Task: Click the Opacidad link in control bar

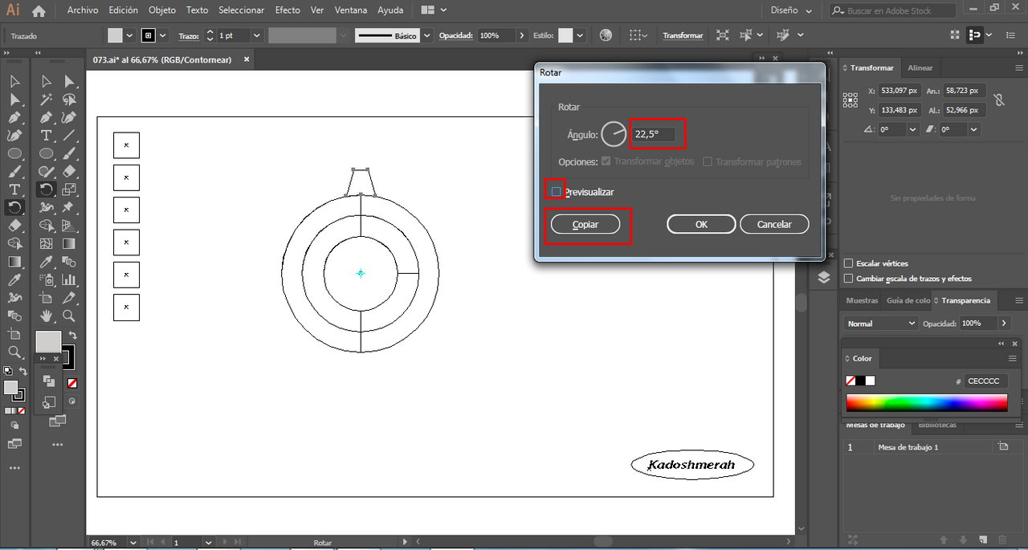Action: coord(457,35)
